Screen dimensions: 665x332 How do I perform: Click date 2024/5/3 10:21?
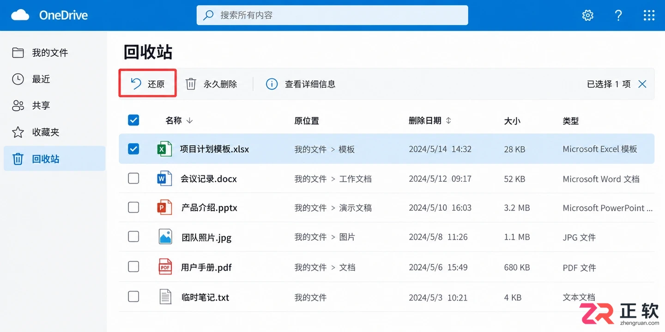tap(438, 297)
